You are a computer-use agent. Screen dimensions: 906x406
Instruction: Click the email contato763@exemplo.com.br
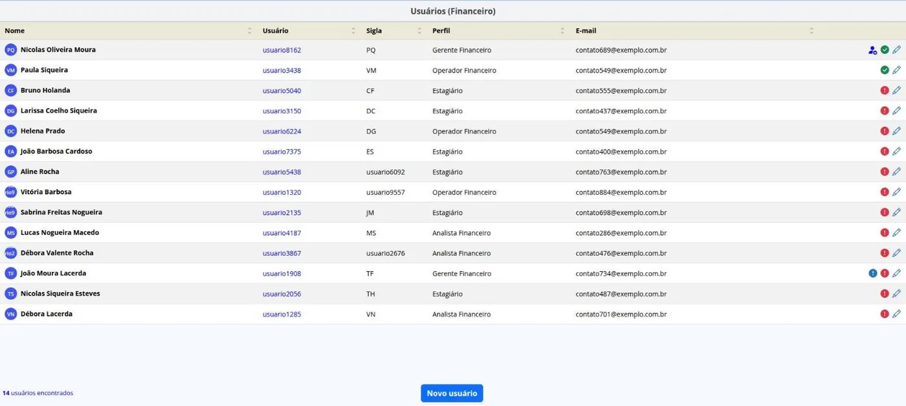click(x=621, y=172)
